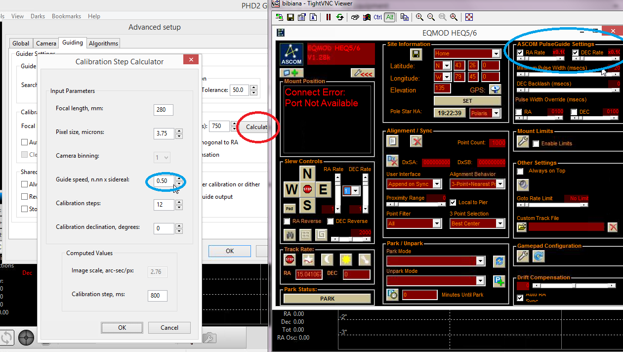Image resolution: width=623 pixels, height=352 pixels.
Task: Toggle RA Rate pulseguide checkbox
Action: pyautogui.click(x=520, y=52)
